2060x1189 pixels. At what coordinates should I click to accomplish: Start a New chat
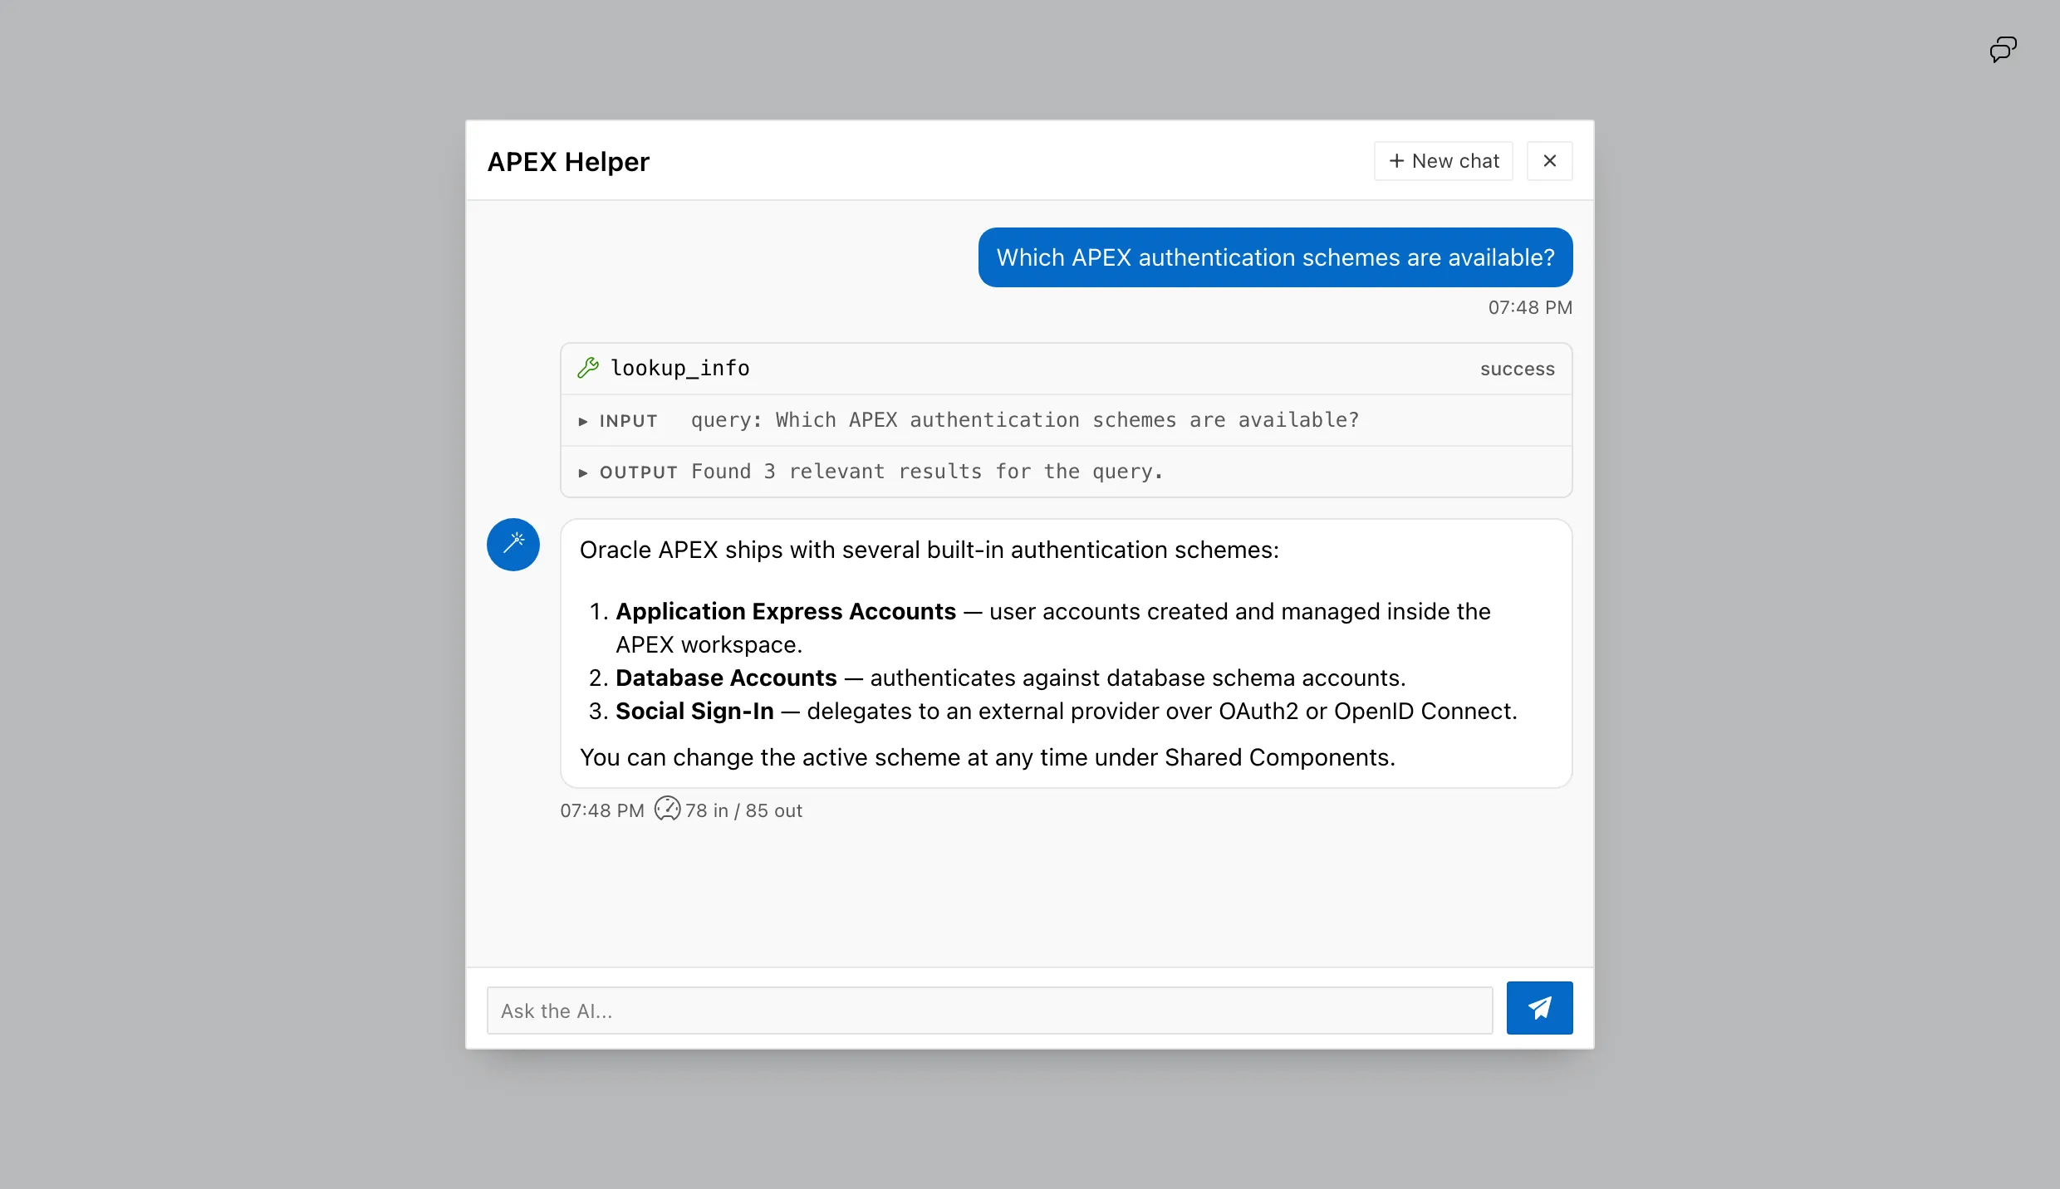point(1444,161)
